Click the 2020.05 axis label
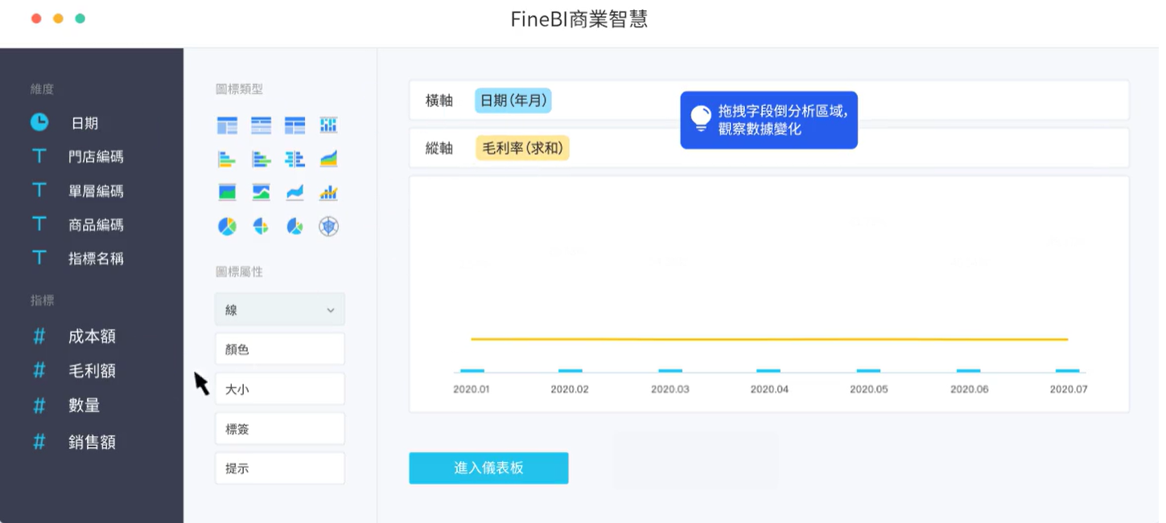The image size is (1166, 523). coord(869,389)
